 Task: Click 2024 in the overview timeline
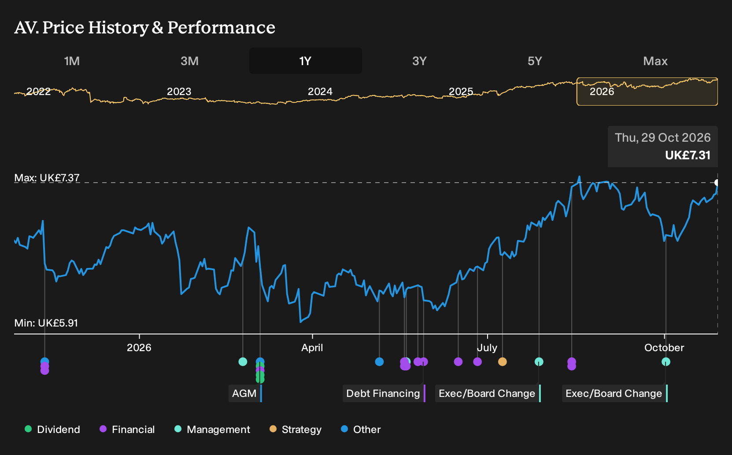coord(320,92)
